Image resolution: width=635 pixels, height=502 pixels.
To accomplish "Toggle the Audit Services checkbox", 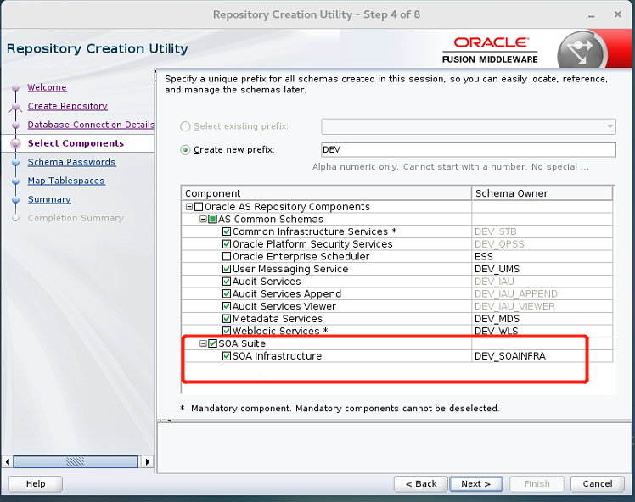I will (x=227, y=282).
